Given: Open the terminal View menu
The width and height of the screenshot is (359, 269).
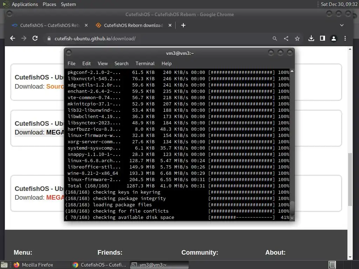Looking at the screenshot, I should tap(103, 64).
